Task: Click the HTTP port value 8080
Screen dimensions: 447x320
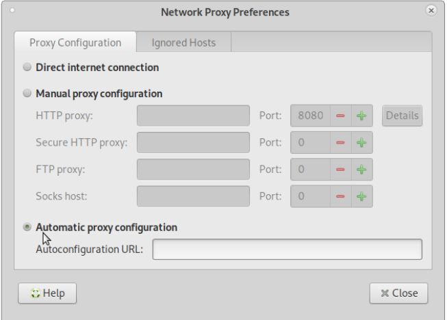Action: pyautogui.click(x=311, y=116)
